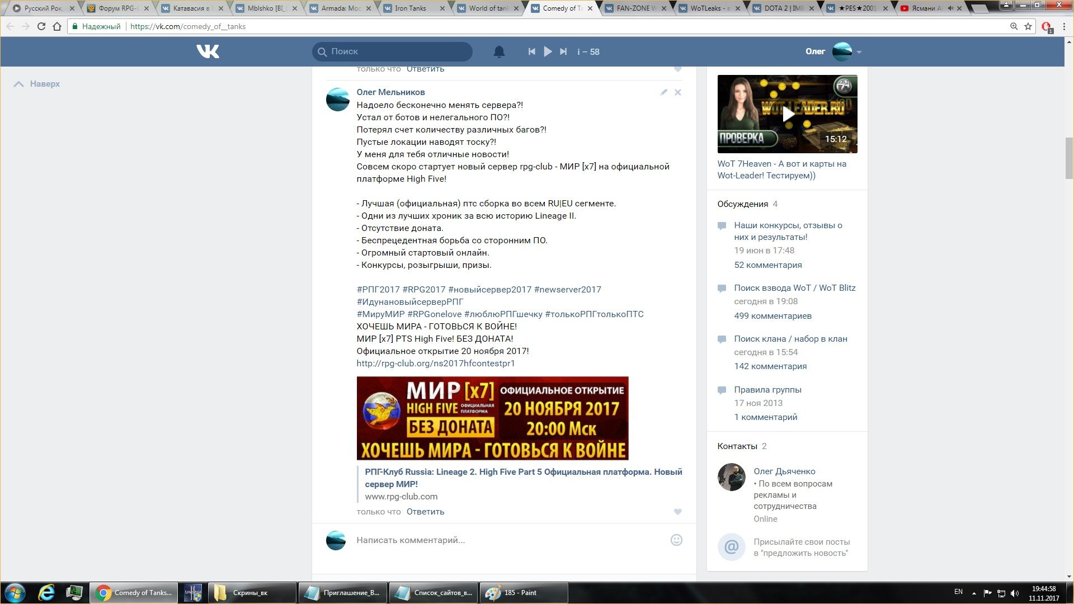Mute the Ясмани tab audio icon
Image resolution: width=1074 pixels, height=604 pixels.
point(950,8)
